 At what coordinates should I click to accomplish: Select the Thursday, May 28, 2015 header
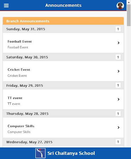[x=63, y=114]
